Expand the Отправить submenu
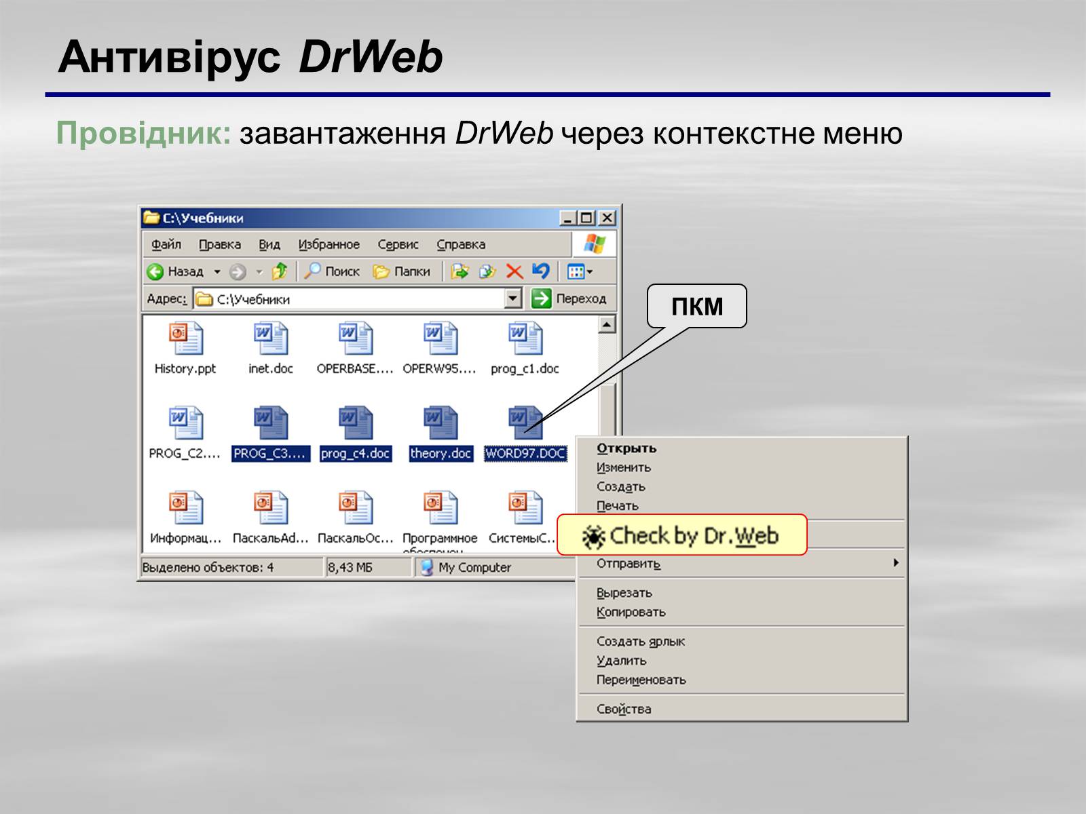Image resolution: width=1086 pixels, height=814 pixels. [742, 563]
